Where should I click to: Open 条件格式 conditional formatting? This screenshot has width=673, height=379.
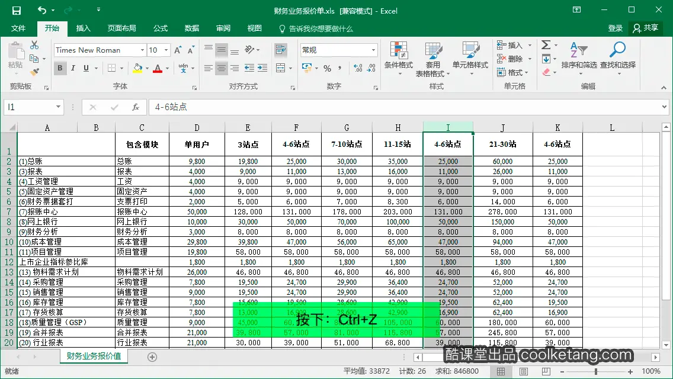[x=398, y=59]
